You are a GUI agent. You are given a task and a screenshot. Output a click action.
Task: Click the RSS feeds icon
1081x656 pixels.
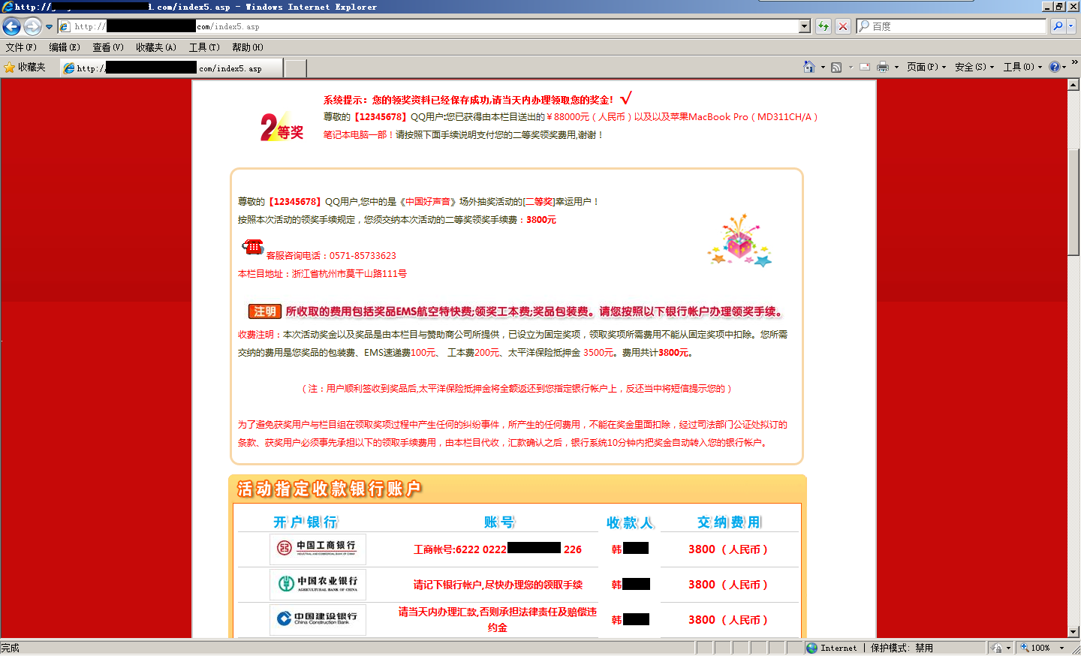[x=836, y=67]
